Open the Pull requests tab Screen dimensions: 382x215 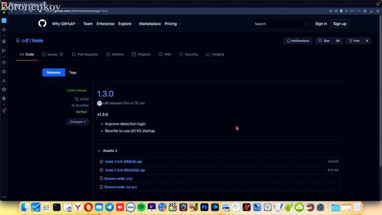coord(85,54)
